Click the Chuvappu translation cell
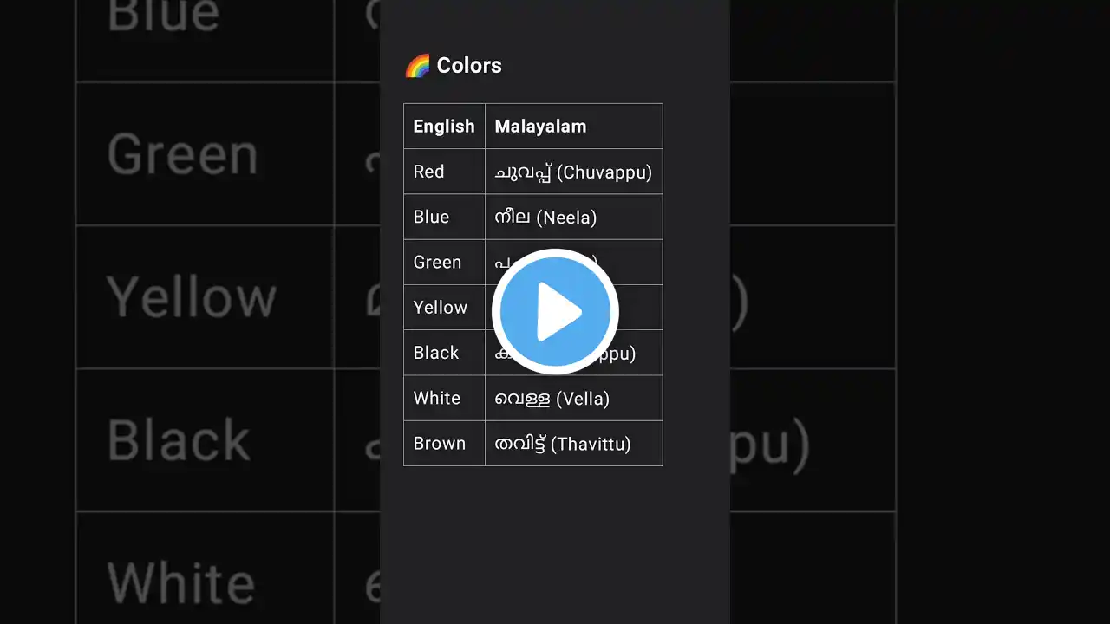 573,172
